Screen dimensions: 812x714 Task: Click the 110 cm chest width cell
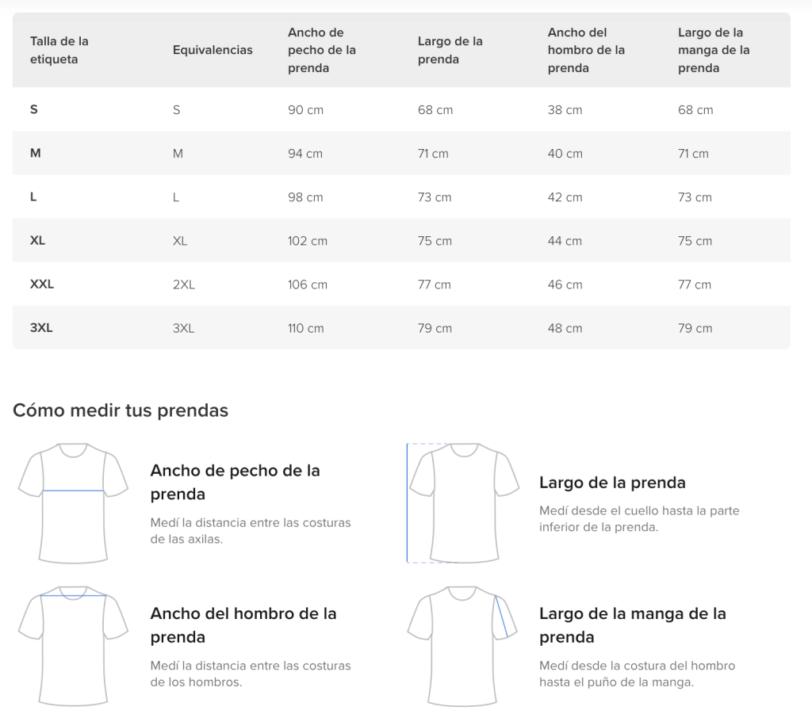(x=305, y=328)
